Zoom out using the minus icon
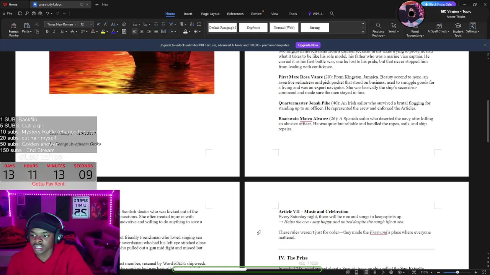490x275 pixels. (x=438, y=272)
